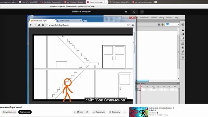Open options menu for the recommended Season 2 video
Image resolution: width=208 pixels, height=117 pixels.
[174, 108]
